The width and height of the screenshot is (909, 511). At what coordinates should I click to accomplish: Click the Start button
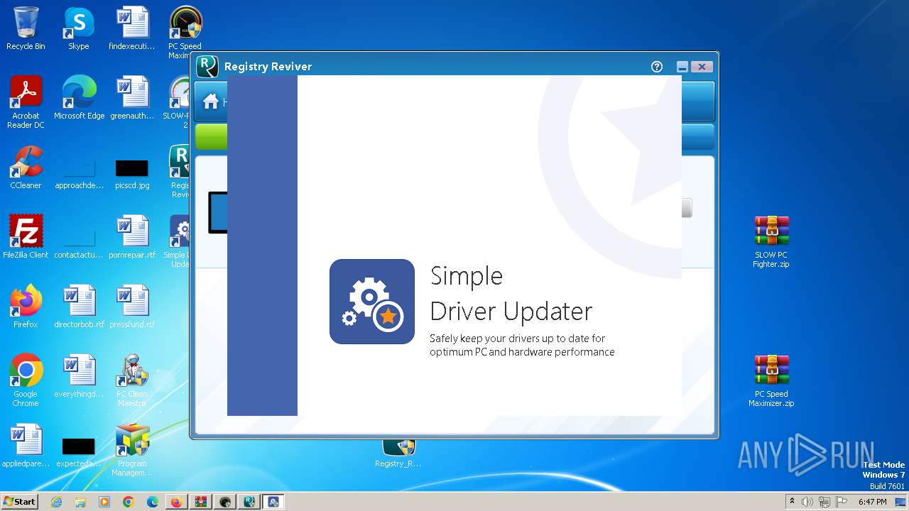click(x=19, y=502)
